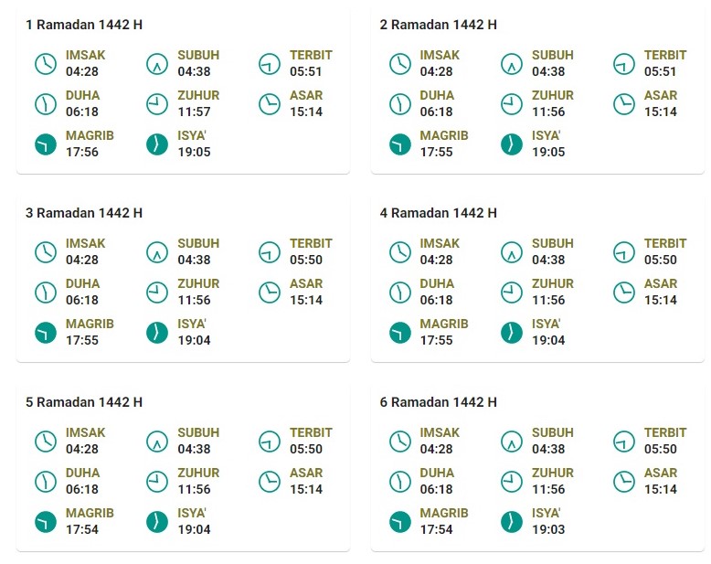Click the Asar icon on 3 Ramadan

270,293
